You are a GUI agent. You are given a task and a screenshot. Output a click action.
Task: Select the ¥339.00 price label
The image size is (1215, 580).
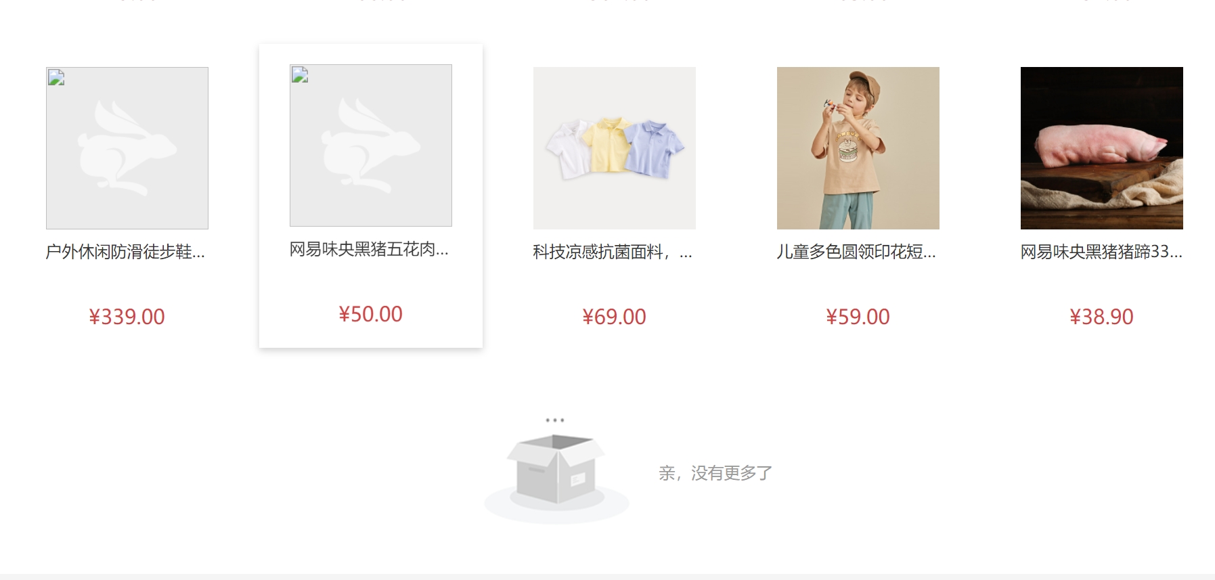pyautogui.click(x=127, y=317)
